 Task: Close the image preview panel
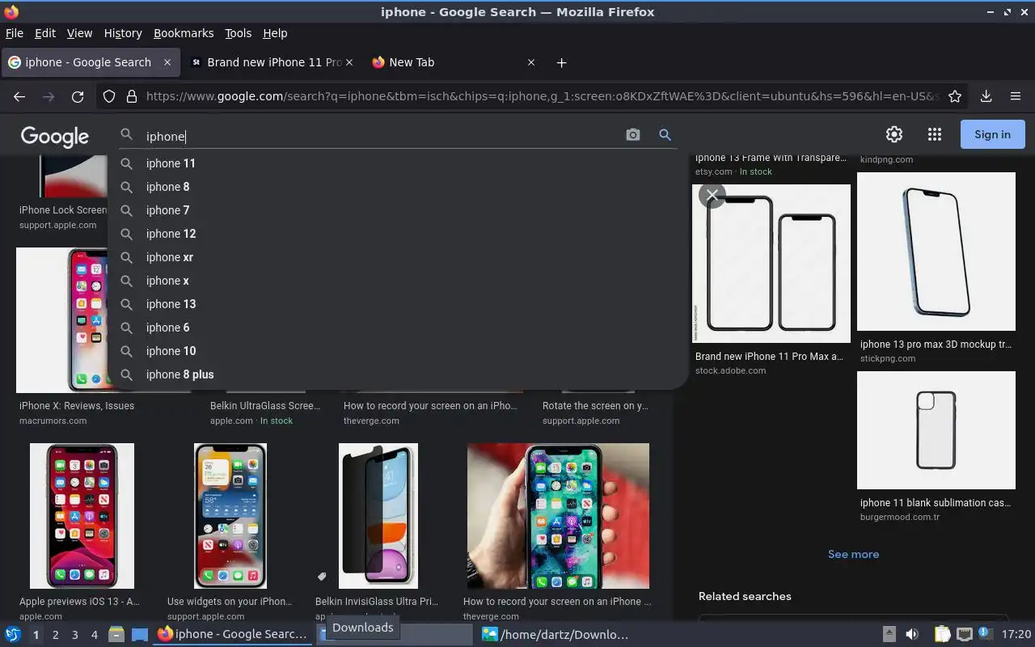pyautogui.click(x=712, y=195)
